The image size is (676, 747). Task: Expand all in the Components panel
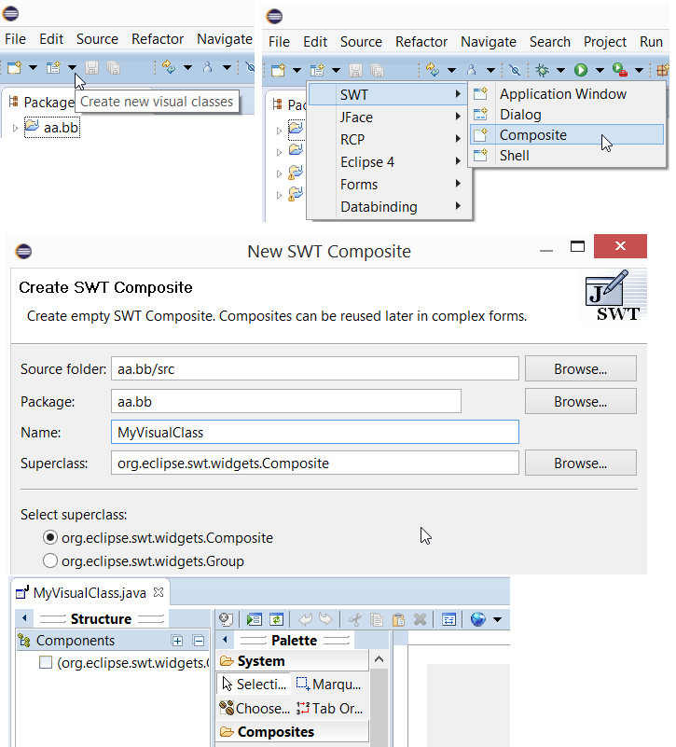pos(178,641)
